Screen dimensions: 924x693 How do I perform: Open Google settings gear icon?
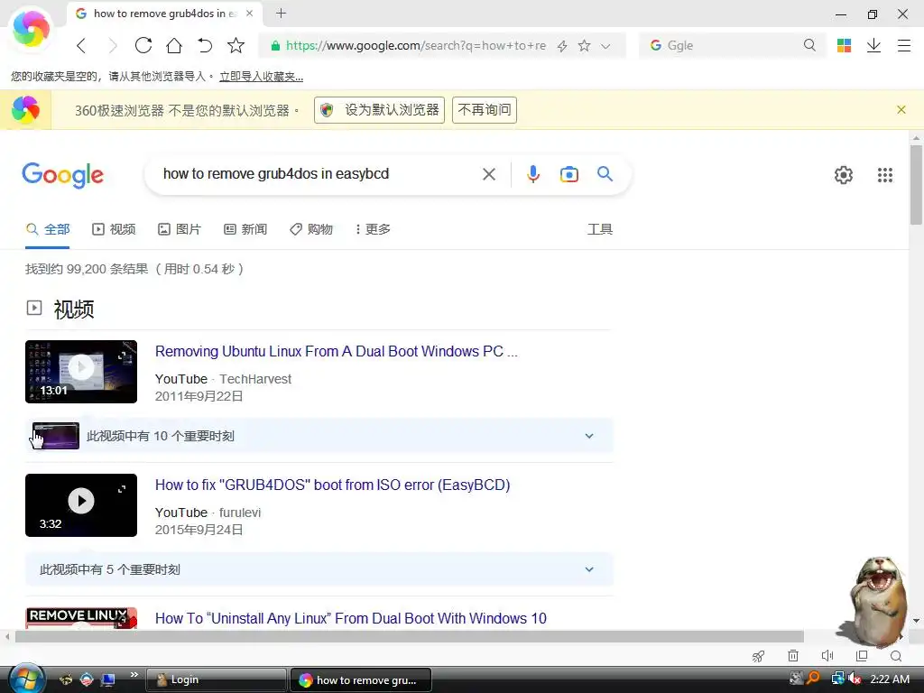[x=844, y=175]
